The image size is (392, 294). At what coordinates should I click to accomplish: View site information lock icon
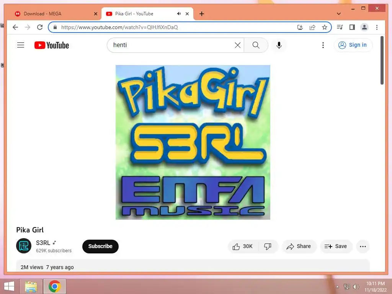(55, 27)
